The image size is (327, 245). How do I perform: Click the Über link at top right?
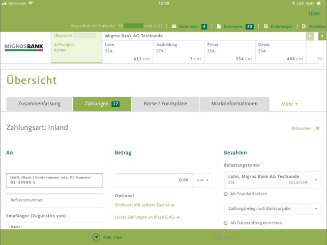click(x=314, y=14)
